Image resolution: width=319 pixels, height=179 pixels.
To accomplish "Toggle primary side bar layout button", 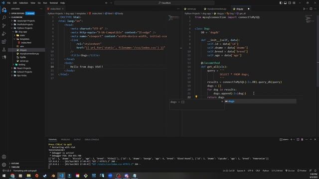I will [281, 3].
